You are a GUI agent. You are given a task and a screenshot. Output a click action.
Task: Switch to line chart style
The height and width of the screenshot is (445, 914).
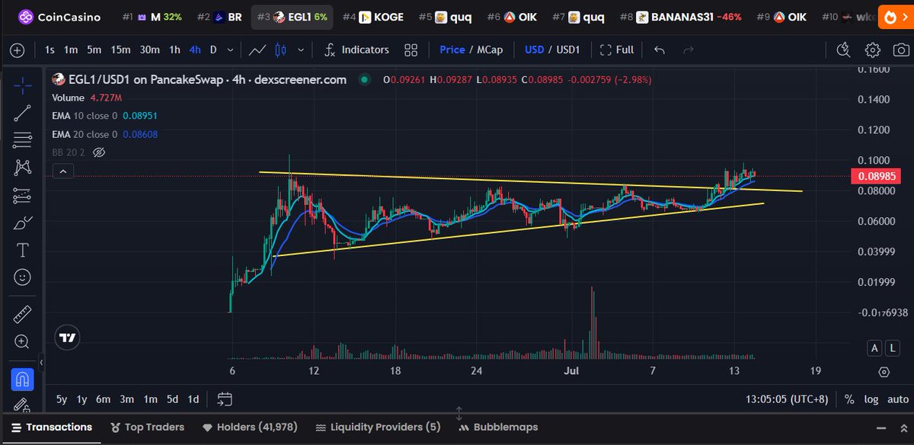click(257, 50)
